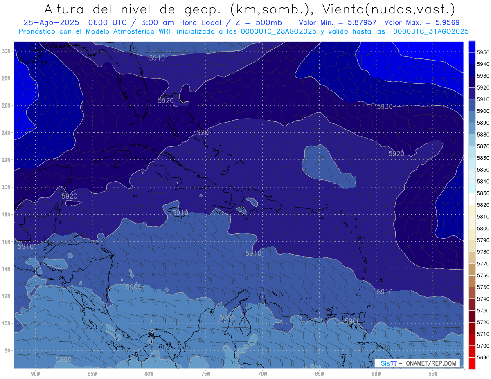
Task: Click the brightest blue swatch atop the color bar
Action: [472, 47]
